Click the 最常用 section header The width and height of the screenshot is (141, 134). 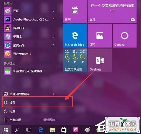pyautogui.click(x=8, y=3)
